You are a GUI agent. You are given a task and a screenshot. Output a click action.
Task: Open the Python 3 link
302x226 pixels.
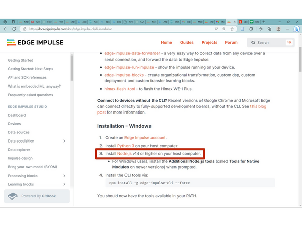tap(125, 146)
